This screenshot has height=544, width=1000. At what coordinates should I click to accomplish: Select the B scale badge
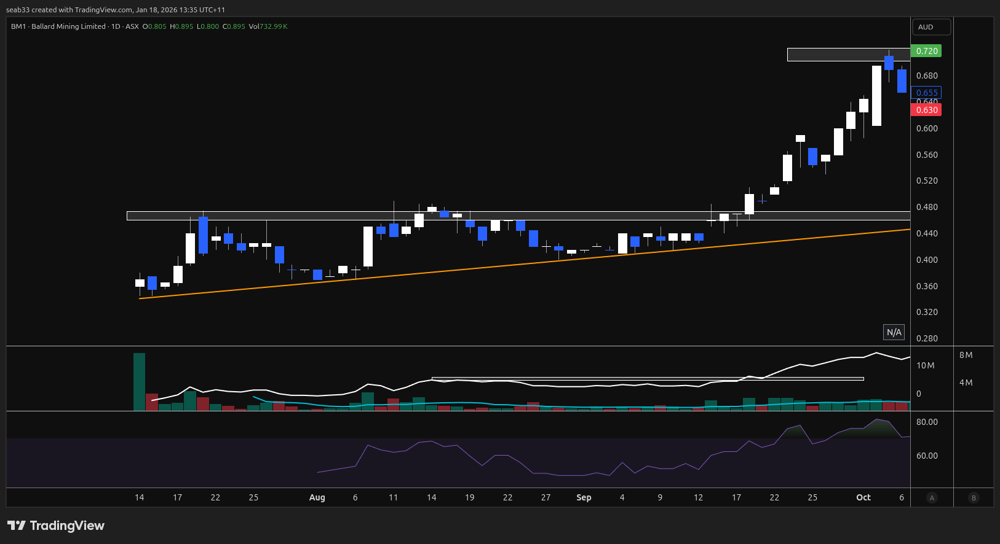click(x=974, y=498)
